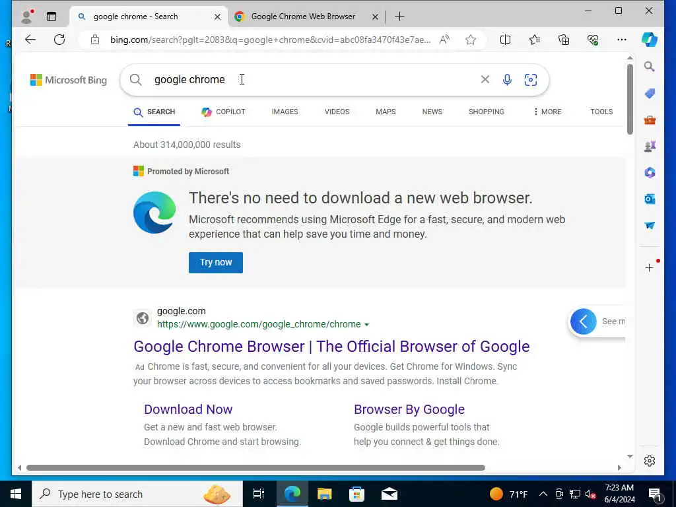
Task: Click the horizontal page scrollbar
Action: point(255,468)
